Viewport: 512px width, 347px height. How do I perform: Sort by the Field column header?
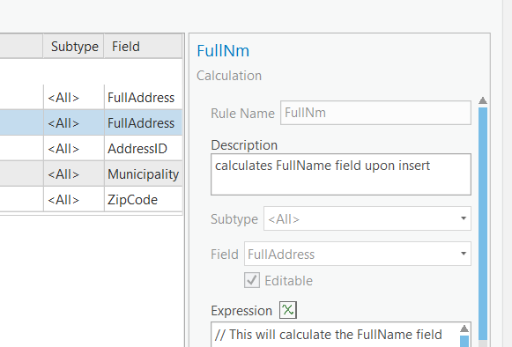click(143, 47)
